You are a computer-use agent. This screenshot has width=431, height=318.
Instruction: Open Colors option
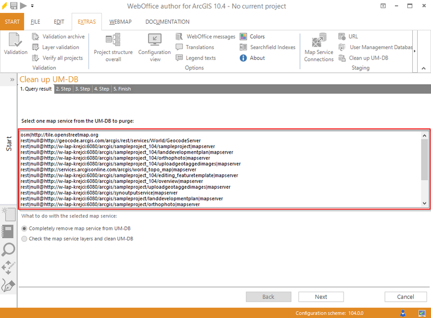click(252, 36)
